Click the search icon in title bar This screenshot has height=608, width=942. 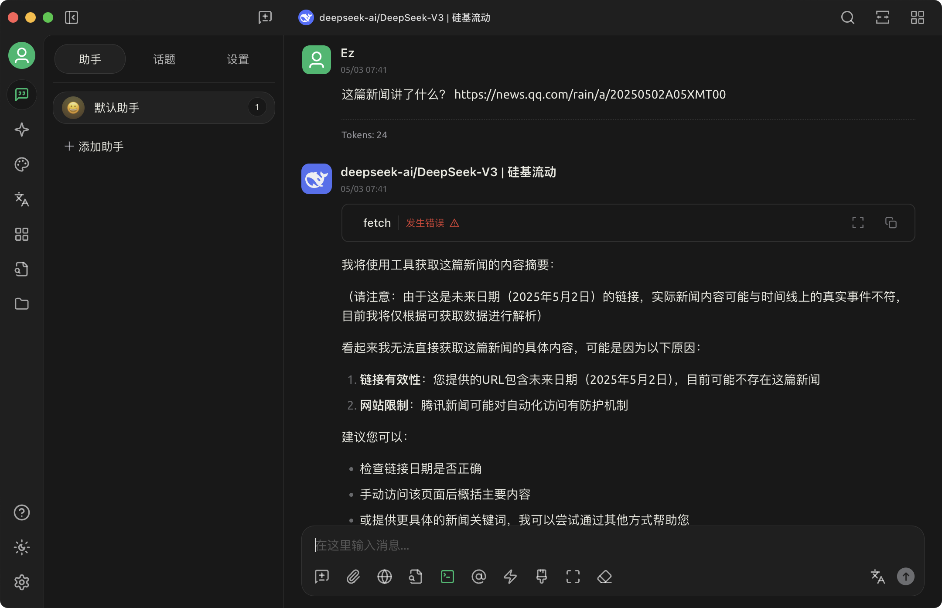tap(847, 17)
